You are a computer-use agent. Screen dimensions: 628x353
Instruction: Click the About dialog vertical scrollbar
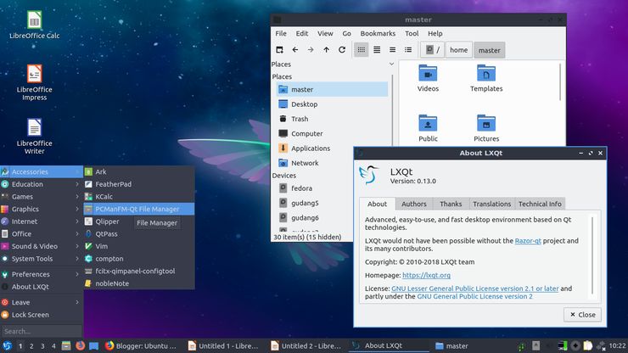[592, 258]
